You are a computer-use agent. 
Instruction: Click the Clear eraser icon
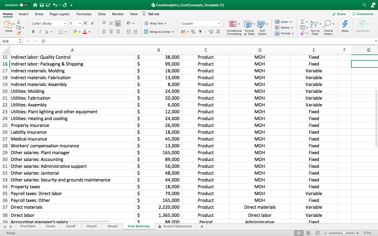pos(303,33)
